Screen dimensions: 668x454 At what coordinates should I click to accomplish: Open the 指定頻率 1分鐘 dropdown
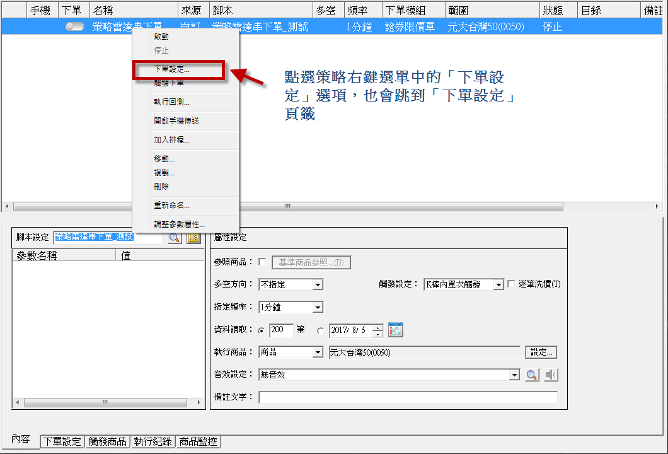[318, 308]
